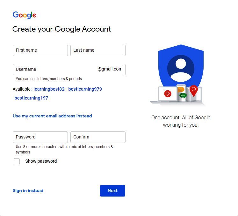Click the orange chat bubble icon

(x=181, y=90)
